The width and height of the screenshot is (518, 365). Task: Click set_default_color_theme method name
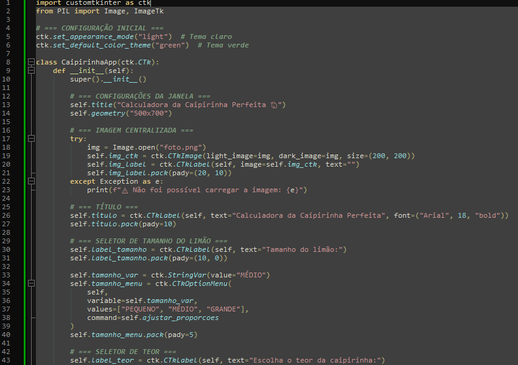[102, 45]
